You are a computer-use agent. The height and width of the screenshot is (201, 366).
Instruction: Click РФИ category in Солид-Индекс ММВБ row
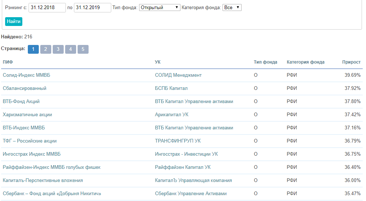point(292,75)
